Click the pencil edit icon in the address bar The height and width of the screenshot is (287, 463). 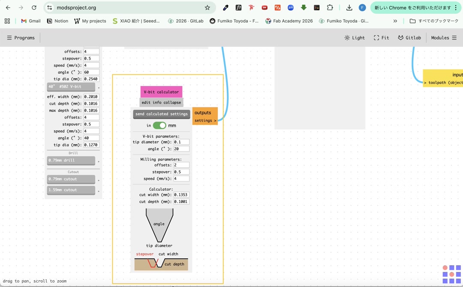pyautogui.click(x=225, y=7)
